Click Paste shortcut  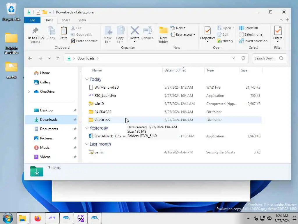click(x=84, y=41)
